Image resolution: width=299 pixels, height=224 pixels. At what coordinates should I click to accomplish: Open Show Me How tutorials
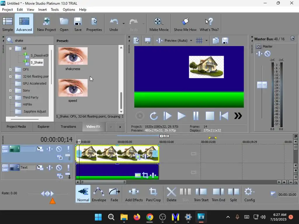click(x=185, y=24)
